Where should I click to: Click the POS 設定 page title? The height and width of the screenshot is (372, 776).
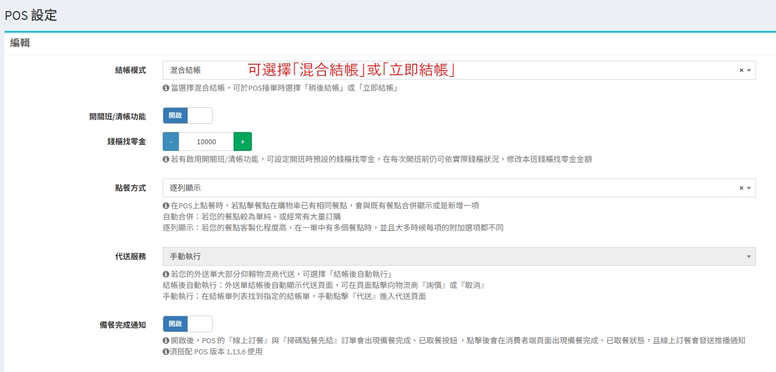(31, 15)
